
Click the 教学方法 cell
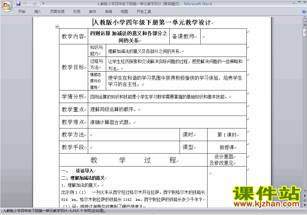[73, 134]
